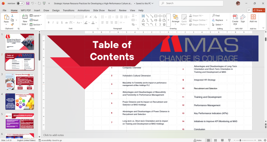Click the Cut scissors icon

click(12, 15)
